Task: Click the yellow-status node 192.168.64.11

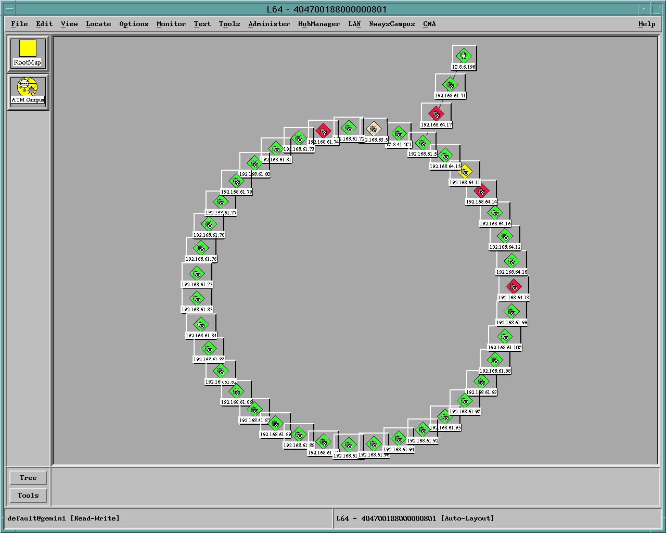Action: pyautogui.click(x=466, y=170)
